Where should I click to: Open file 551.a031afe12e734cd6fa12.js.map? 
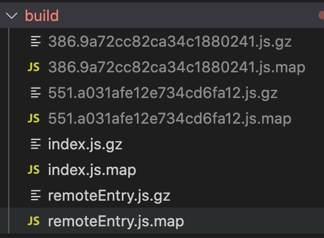coord(170,118)
